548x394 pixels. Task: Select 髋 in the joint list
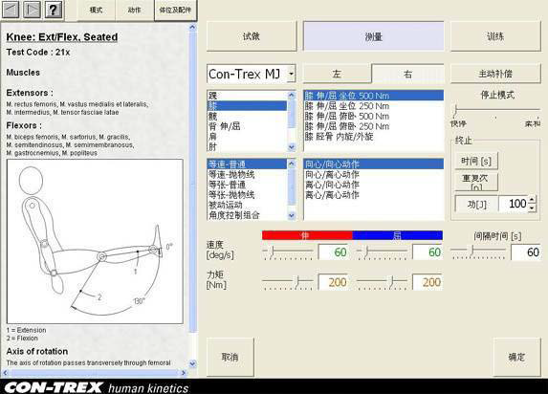tap(247, 116)
